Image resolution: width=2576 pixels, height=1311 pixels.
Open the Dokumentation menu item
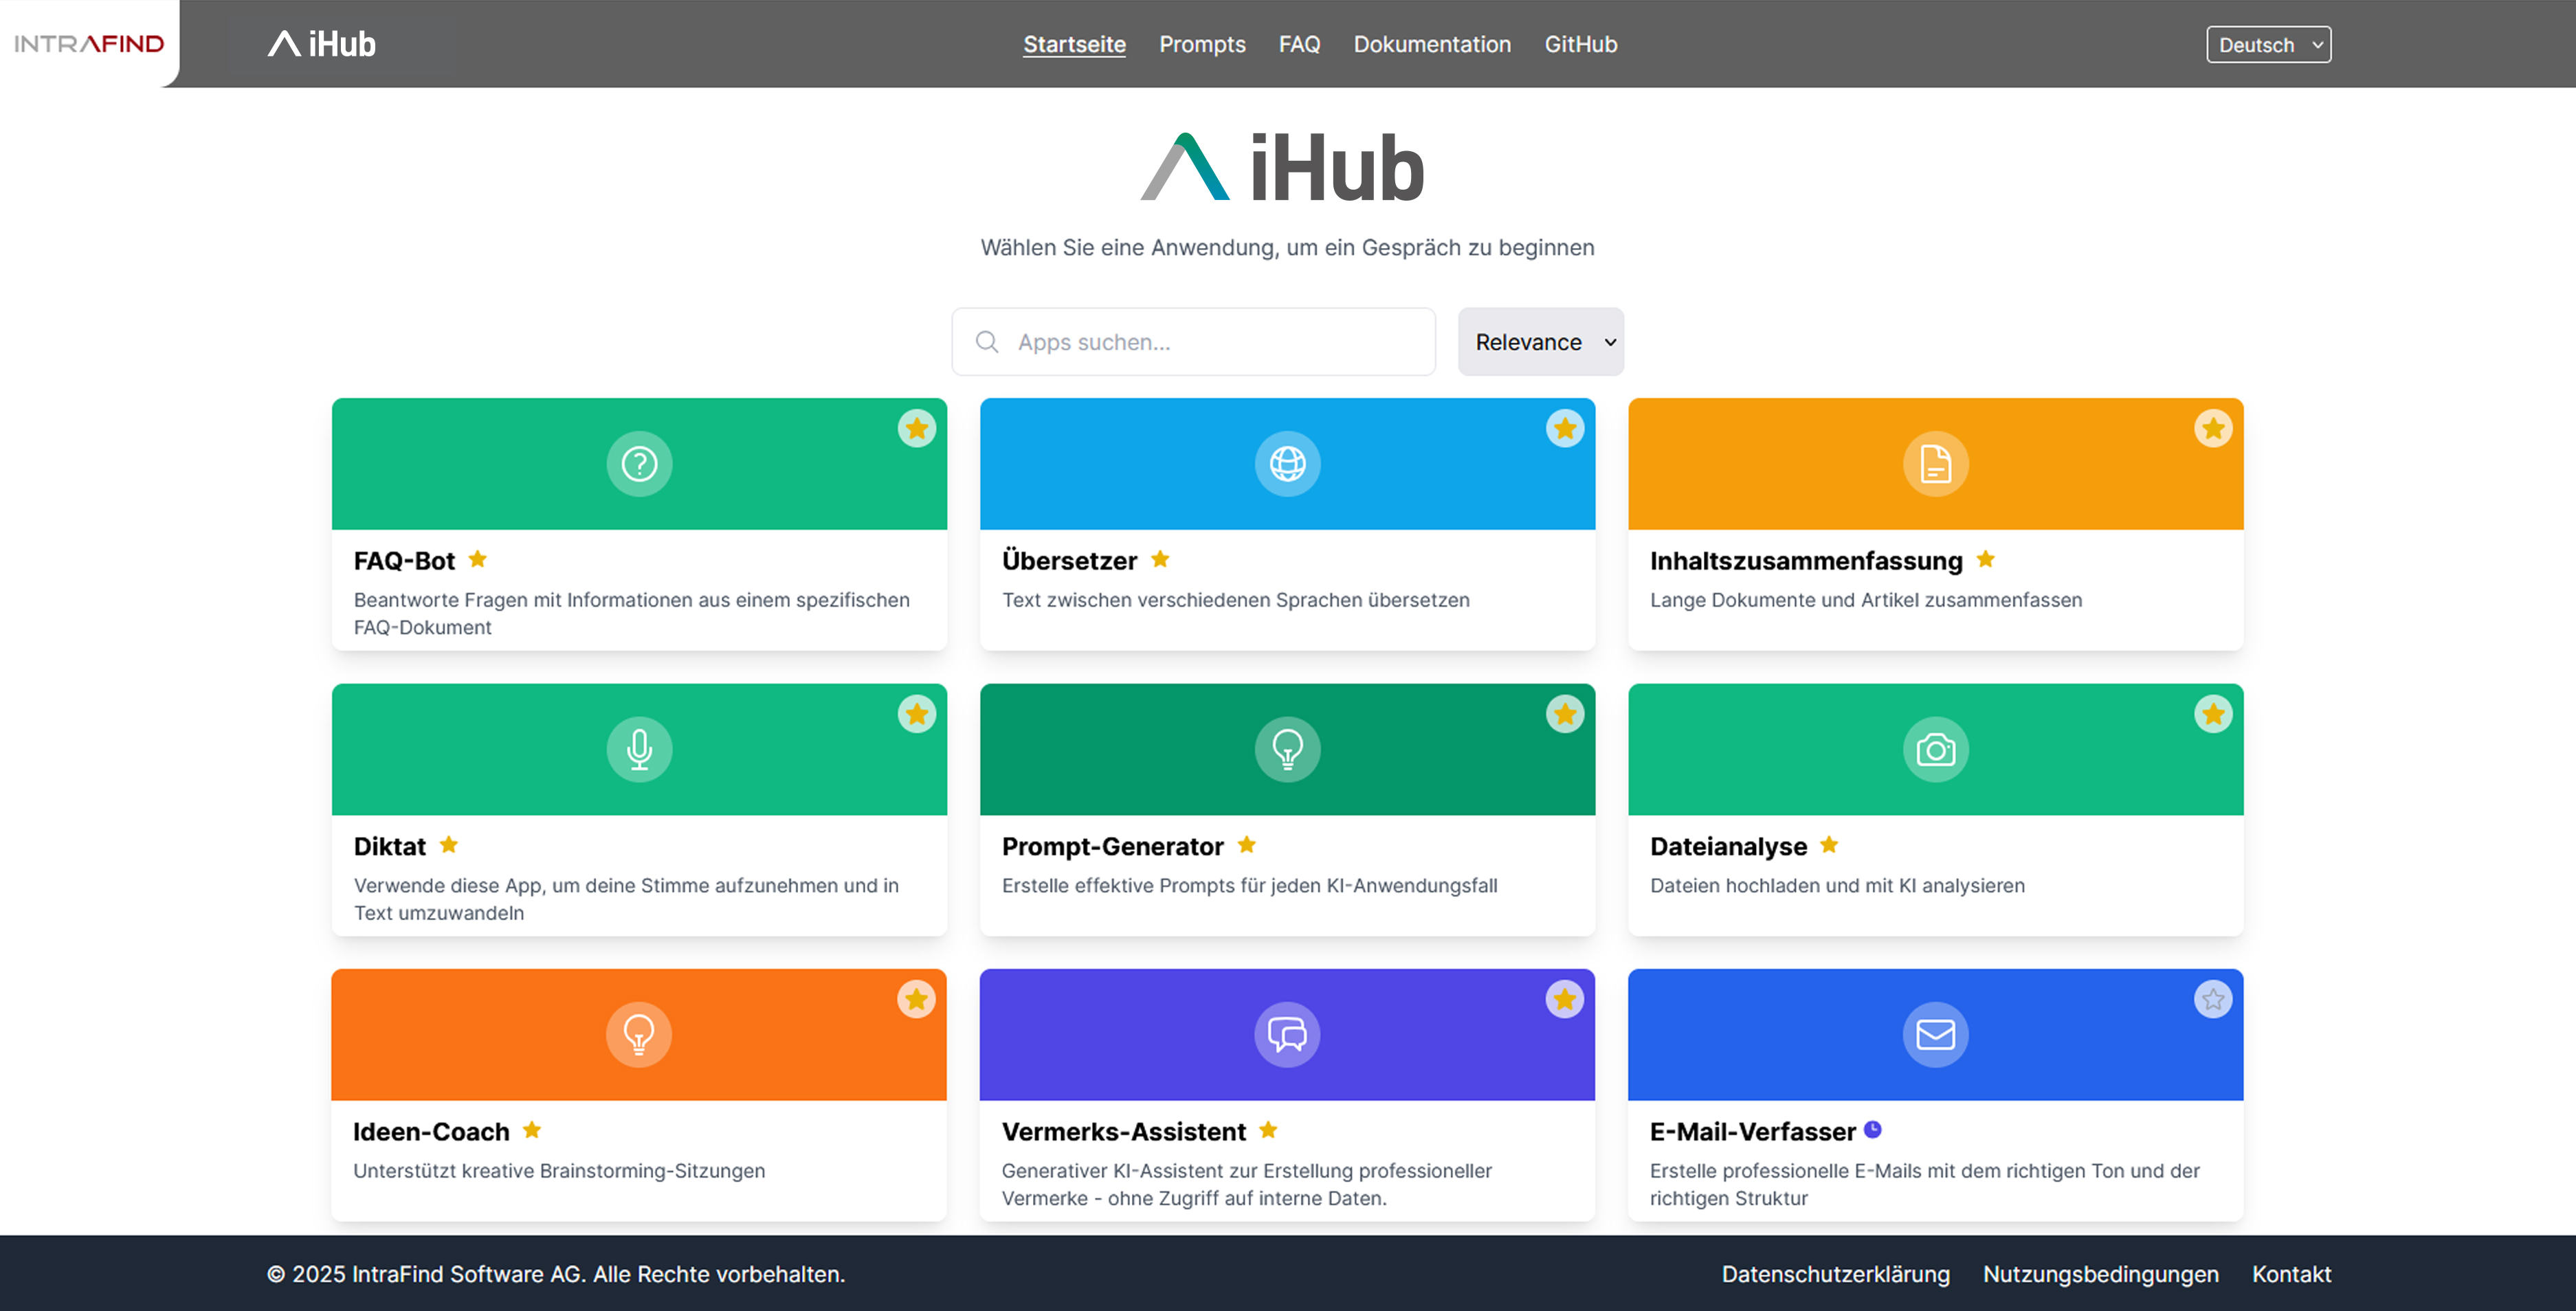1432,44
